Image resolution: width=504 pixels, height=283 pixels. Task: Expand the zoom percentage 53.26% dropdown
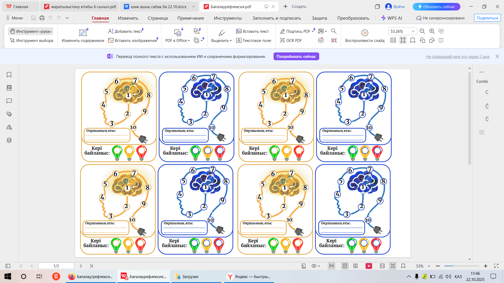click(x=413, y=31)
